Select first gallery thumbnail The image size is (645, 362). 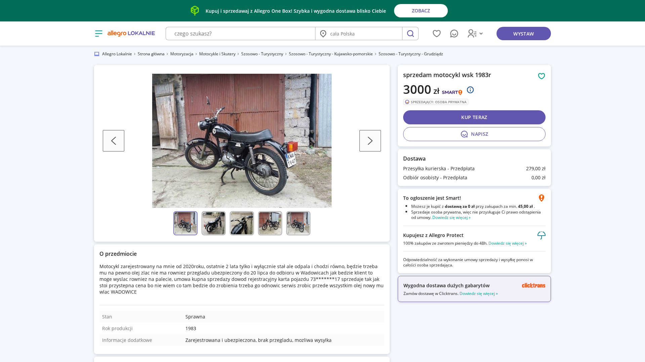[x=185, y=223]
